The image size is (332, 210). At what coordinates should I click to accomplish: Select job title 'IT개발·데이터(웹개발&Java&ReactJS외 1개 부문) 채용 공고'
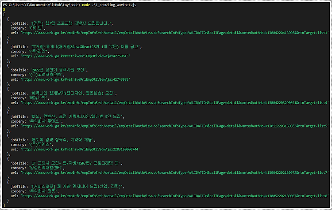85,47
